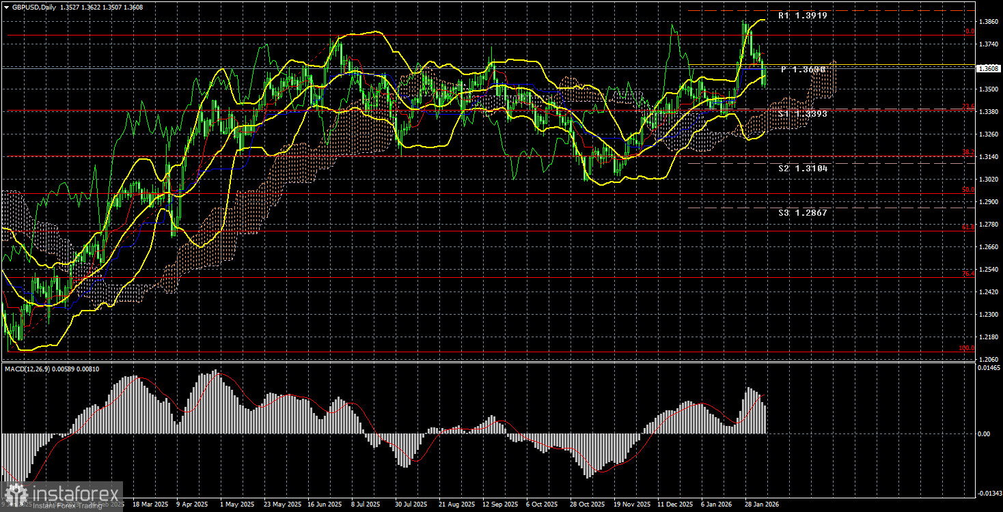Click the 28 Oct 2025 date label
Image resolution: width=1003 pixels, height=512 pixels.
tap(586, 504)
